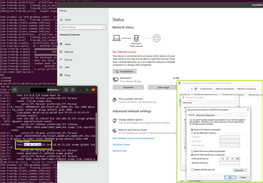Close the Ethernet0 2 Properties dialog
The height and width of the screenshot is (183, 263).
(237, 97)
